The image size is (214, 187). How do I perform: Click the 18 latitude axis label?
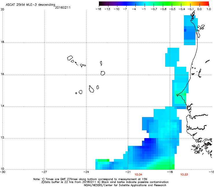pyautogui.click(x=2, y=42)
